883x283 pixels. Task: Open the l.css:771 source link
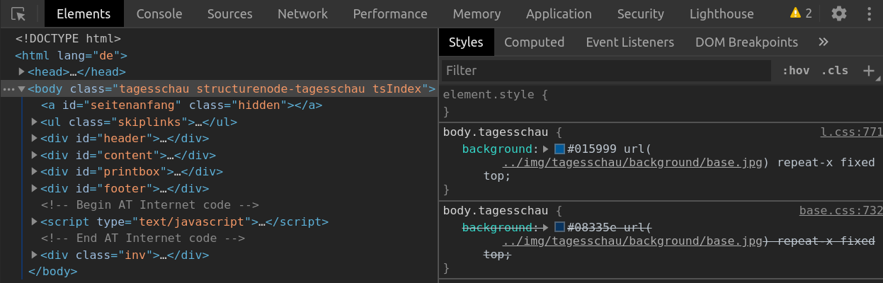851,132
